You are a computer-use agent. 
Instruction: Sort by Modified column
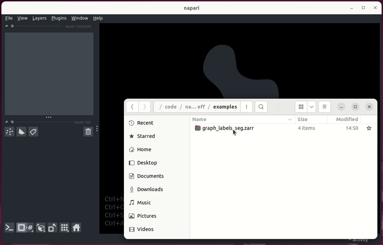(344, 119)
